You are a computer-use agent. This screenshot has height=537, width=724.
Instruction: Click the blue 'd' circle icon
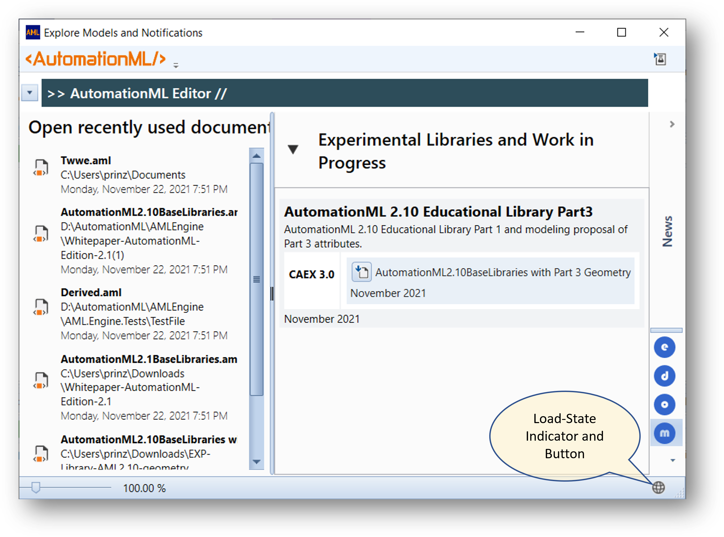point(664,376)
